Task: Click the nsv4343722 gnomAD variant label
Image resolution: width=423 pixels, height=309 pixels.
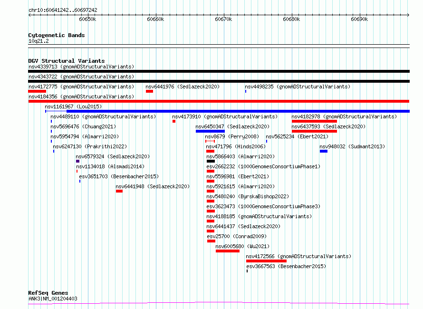Action: [x=81, y=77]
